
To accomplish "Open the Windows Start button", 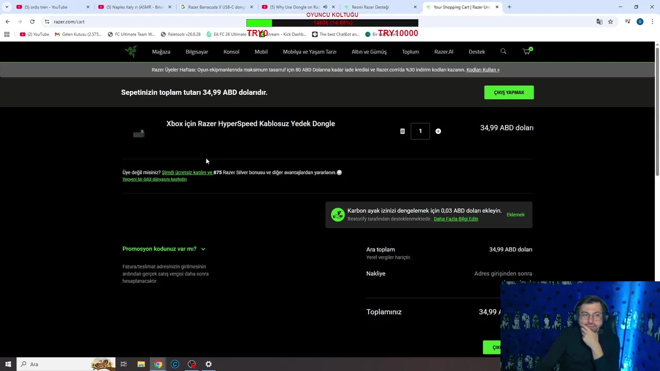I will click(8, 364).
